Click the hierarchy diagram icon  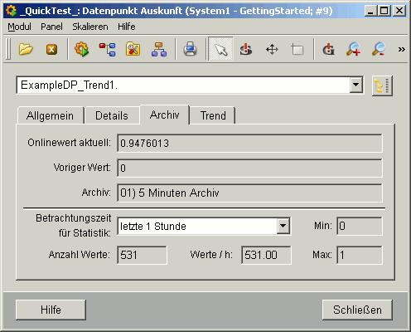click(x=159, y=50)
